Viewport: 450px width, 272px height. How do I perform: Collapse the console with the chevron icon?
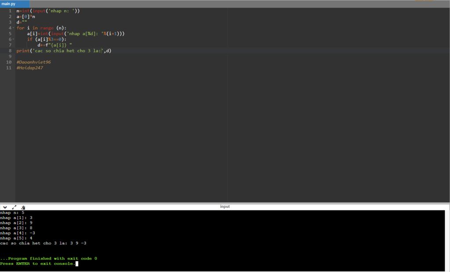pyautogui.click(x=5, y=207)
